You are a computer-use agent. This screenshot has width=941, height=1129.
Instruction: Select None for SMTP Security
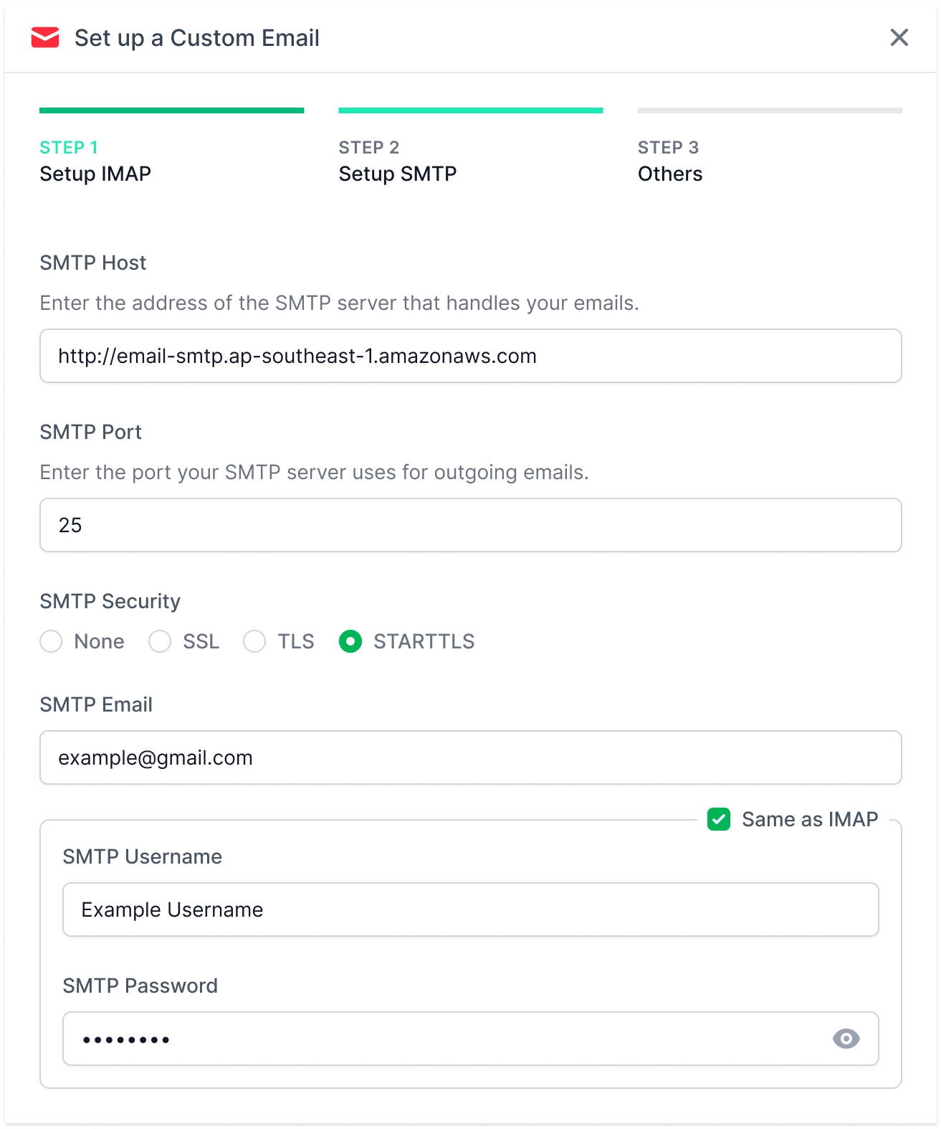tap(52, 641)
